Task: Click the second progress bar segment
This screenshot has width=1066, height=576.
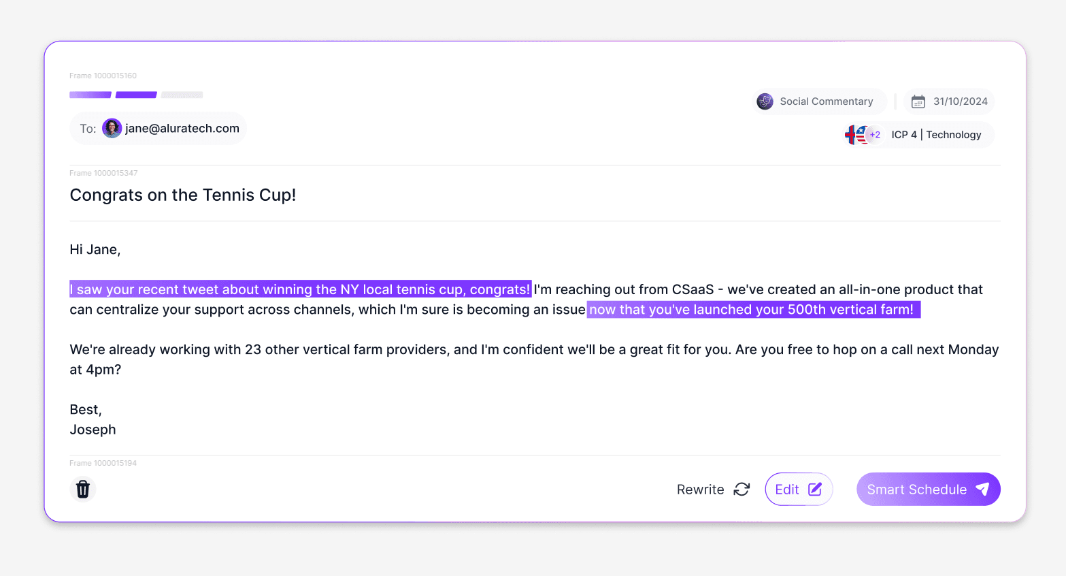Action: pyautogui.click(x=135, y=95)
